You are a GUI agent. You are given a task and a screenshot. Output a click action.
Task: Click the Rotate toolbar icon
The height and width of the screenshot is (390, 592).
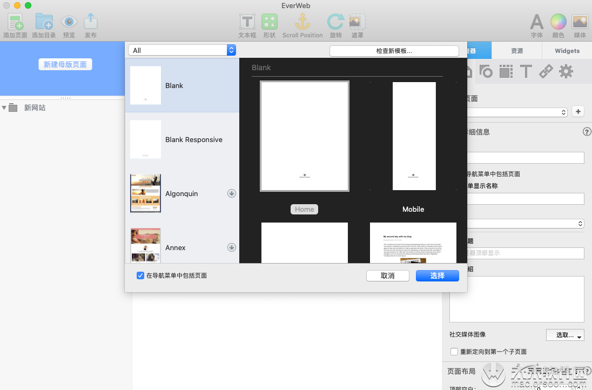(x=335, y=22)
